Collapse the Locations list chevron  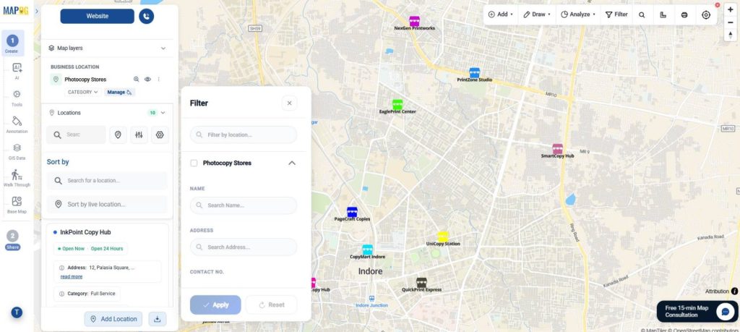tap(163, 113)
